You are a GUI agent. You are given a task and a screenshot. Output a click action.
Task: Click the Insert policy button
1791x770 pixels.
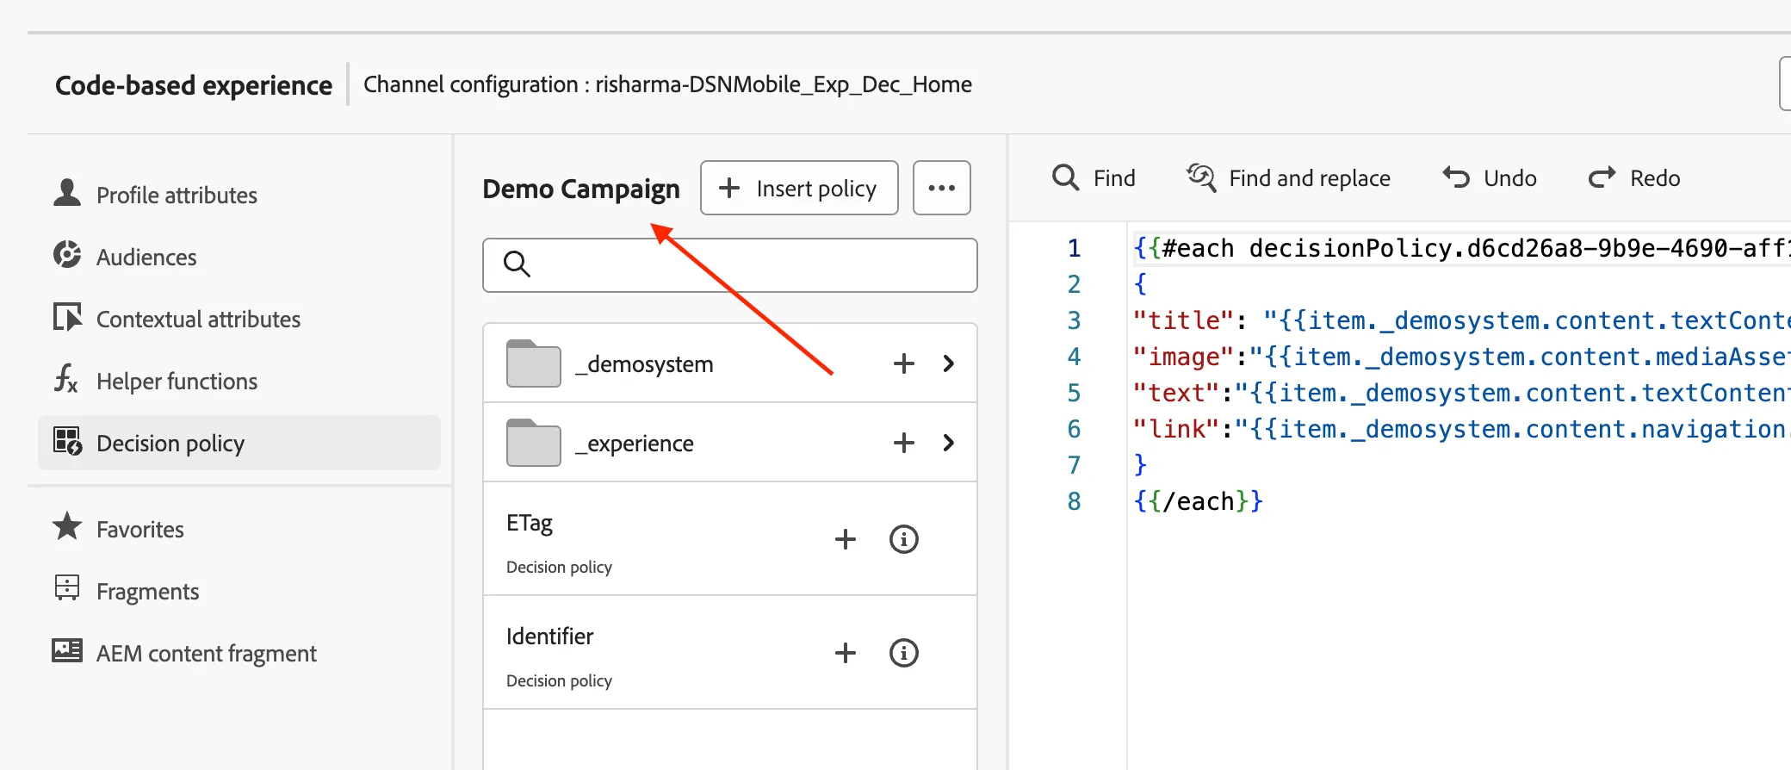click(x=799, y=188)
